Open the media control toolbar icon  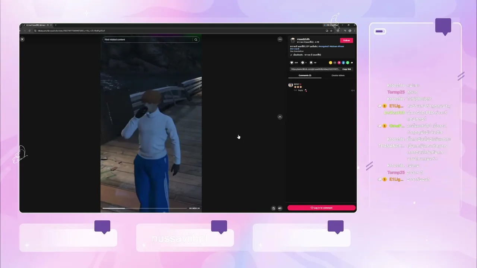[345, 31]
